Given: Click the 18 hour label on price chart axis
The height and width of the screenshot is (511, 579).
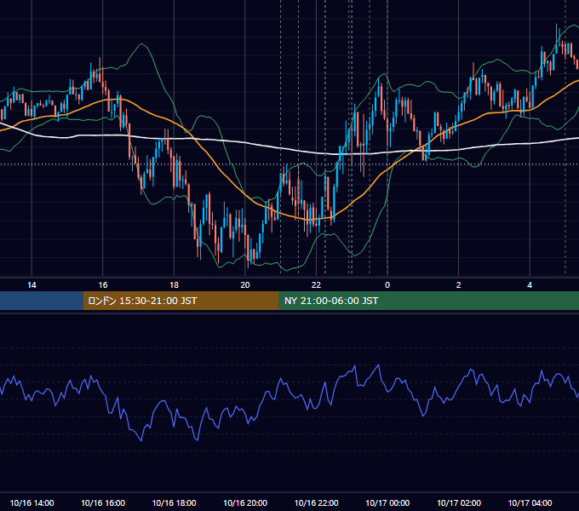Looking at the screenshot, I should click(174, 285).
